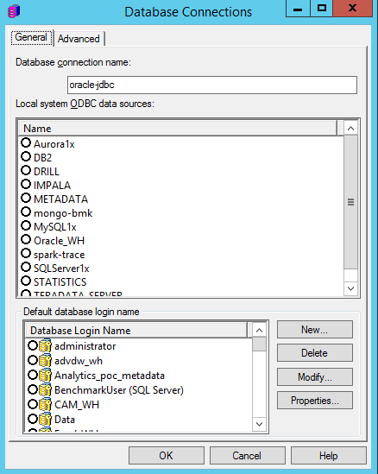Click the database icon next to advdw_wh
The width and height of the screenshot is (378, 474).
pyautogui.click(x=45, y=360)
